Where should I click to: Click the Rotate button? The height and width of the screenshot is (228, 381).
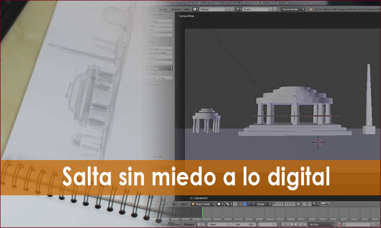point(160,25)
